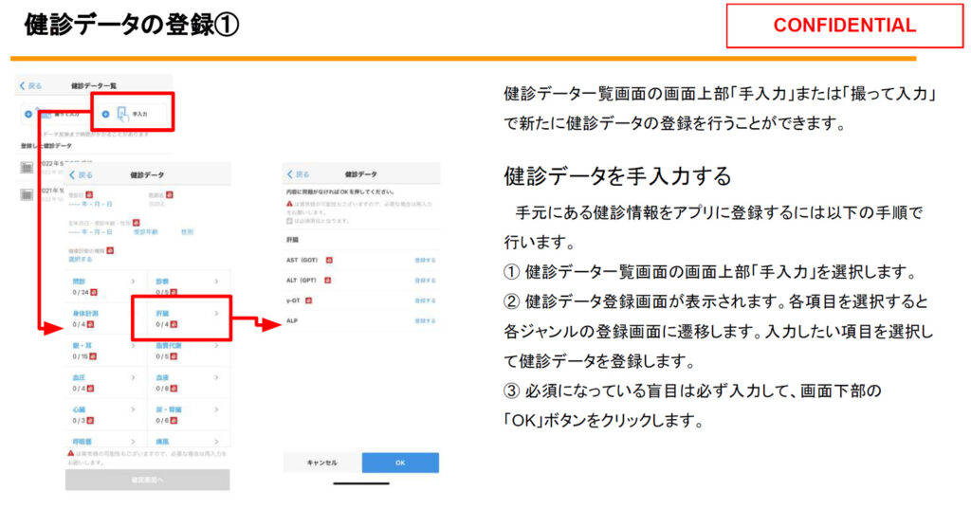Click the second registered data list icon
This screenshot has height=509, width=971.
(x=27, y=194)
